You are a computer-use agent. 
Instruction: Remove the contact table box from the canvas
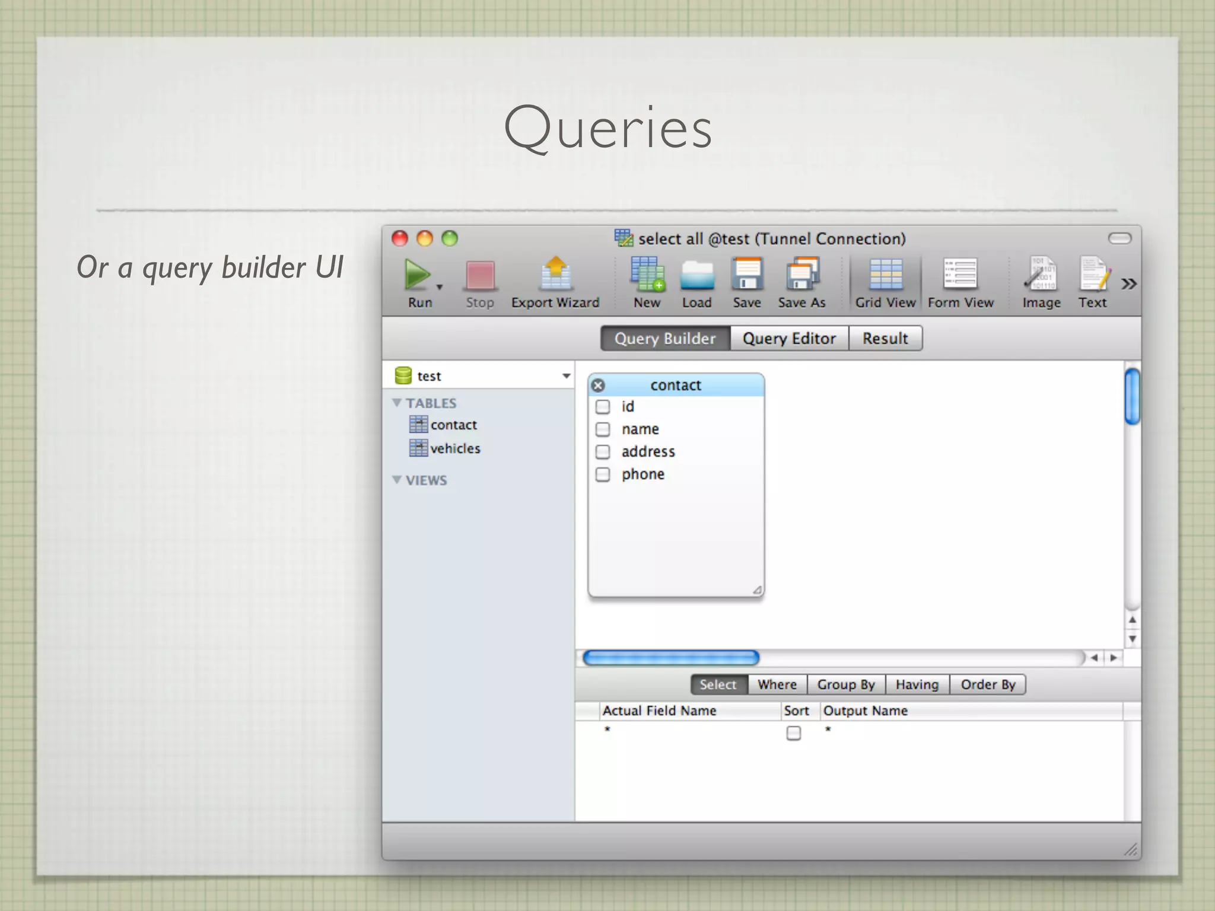tap(599, 386)
